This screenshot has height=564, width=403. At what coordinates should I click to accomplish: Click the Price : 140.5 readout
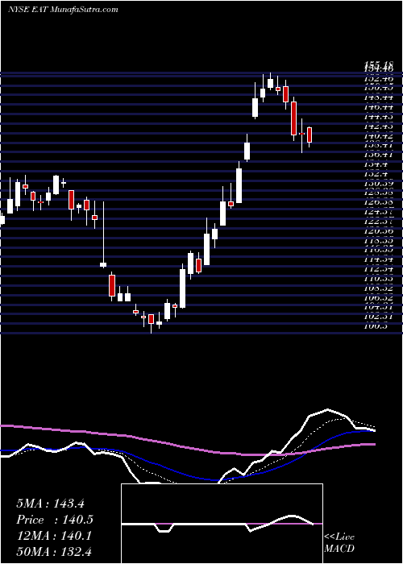[55, 520]
